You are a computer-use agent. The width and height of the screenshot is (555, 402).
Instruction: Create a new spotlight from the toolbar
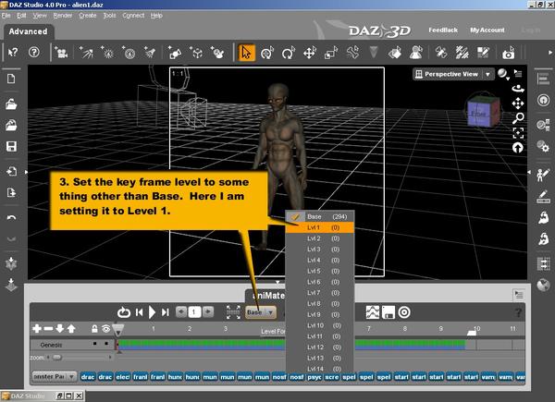click(x=150, y=53)
